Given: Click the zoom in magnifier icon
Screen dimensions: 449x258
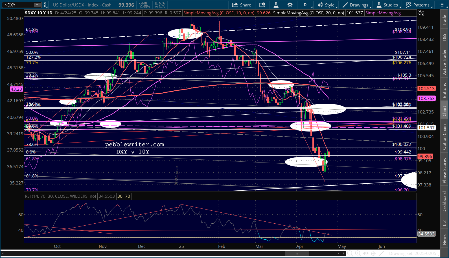Looking at the screenshot, I should click(x=358, y=253).
